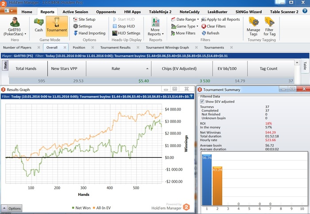The image size is (310, 214).
Task: Open HUD Settings
Action: point(126,33)
